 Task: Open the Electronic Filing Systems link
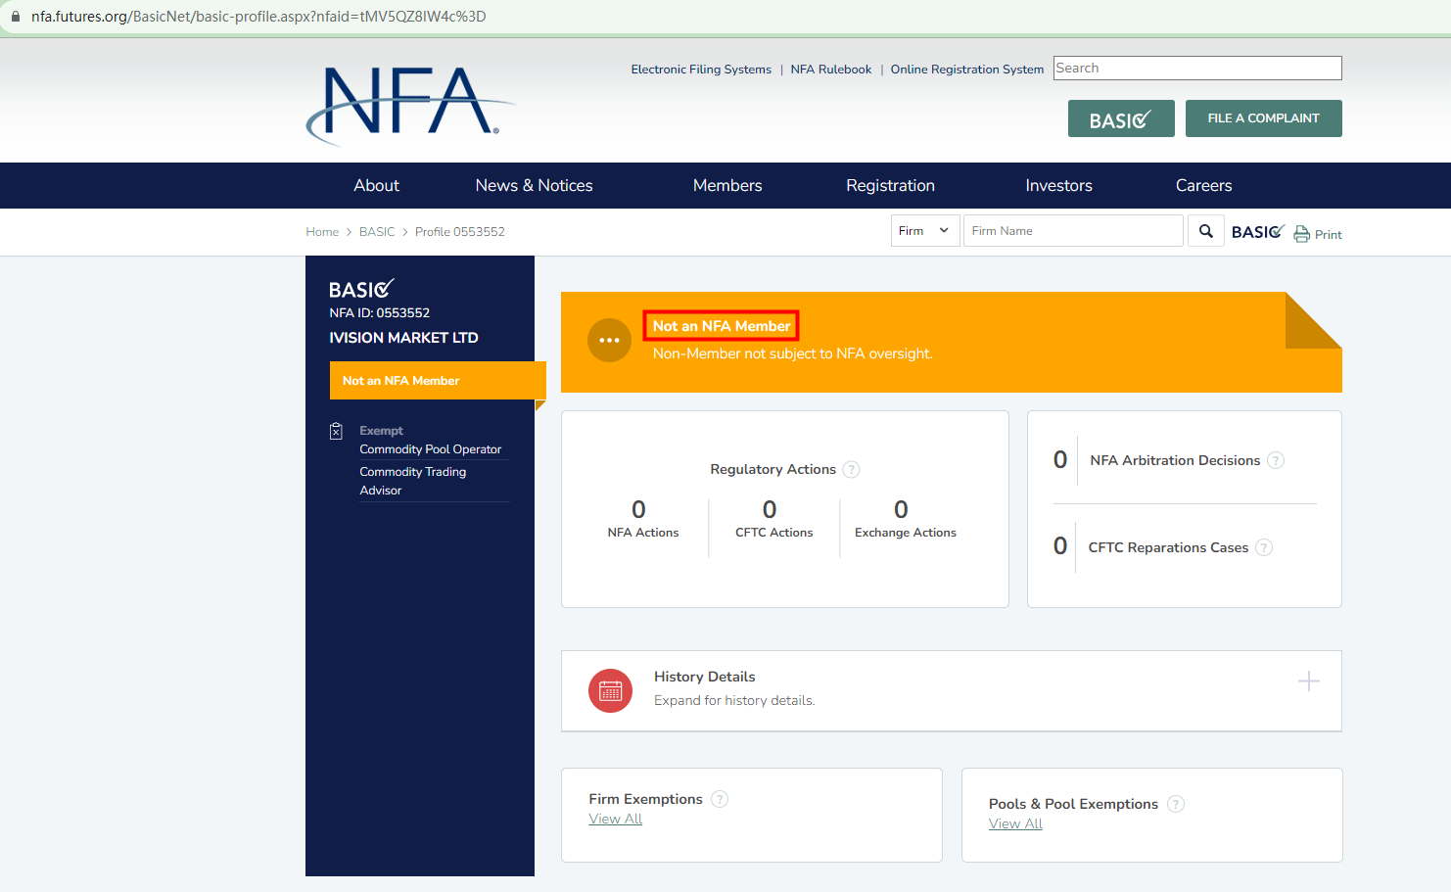(701, 70)
